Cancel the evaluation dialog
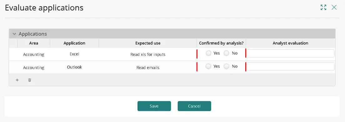Image resolution: width=345 pixels, height=122 pixels. (x=194, y=106)
